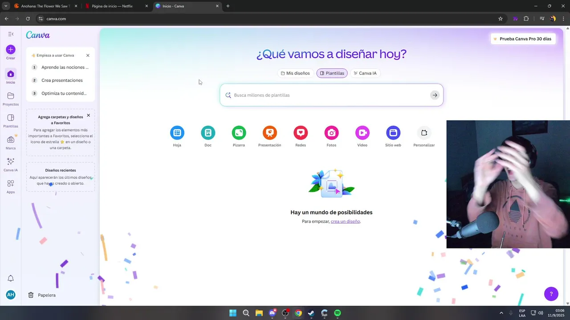Open the browser extensions puzzle icon
Image resolution: width=570 pixels, height=320 pixels.
[x=526, y=19]
